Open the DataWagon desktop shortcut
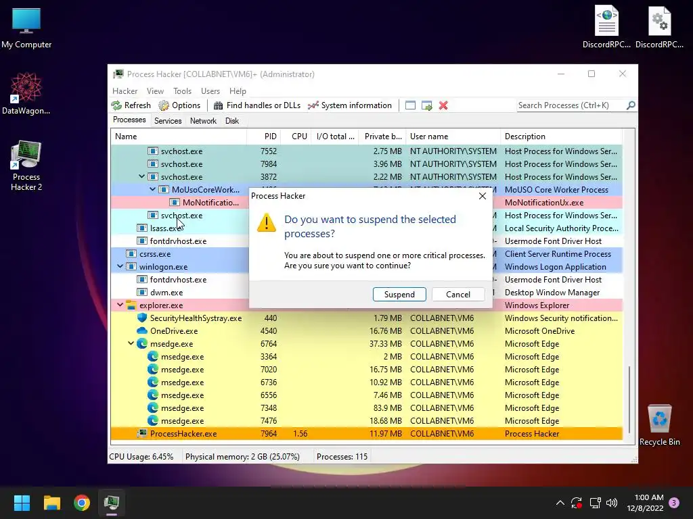Viewport: 693px width, 519px height. tap(26, 93)
